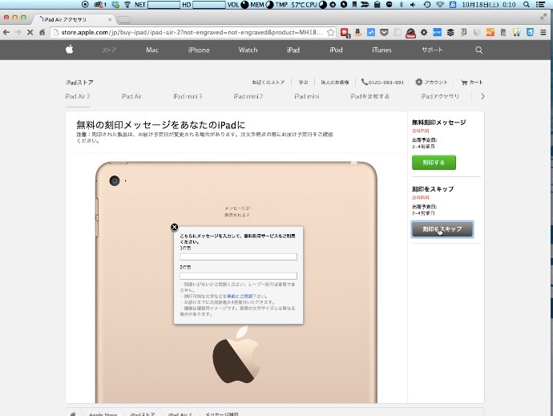Click the second line engraving input field

point(238,276)
